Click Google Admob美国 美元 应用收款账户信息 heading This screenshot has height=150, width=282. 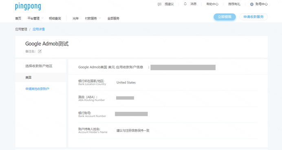110,67
